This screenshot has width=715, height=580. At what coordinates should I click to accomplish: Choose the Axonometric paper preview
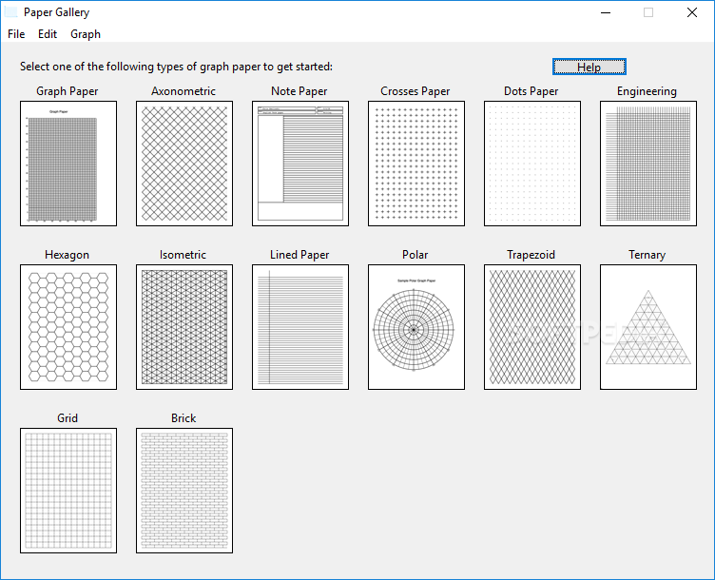(184, 164)
